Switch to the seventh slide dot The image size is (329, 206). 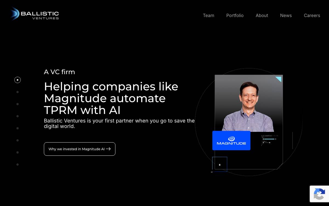tap(18, 152)
